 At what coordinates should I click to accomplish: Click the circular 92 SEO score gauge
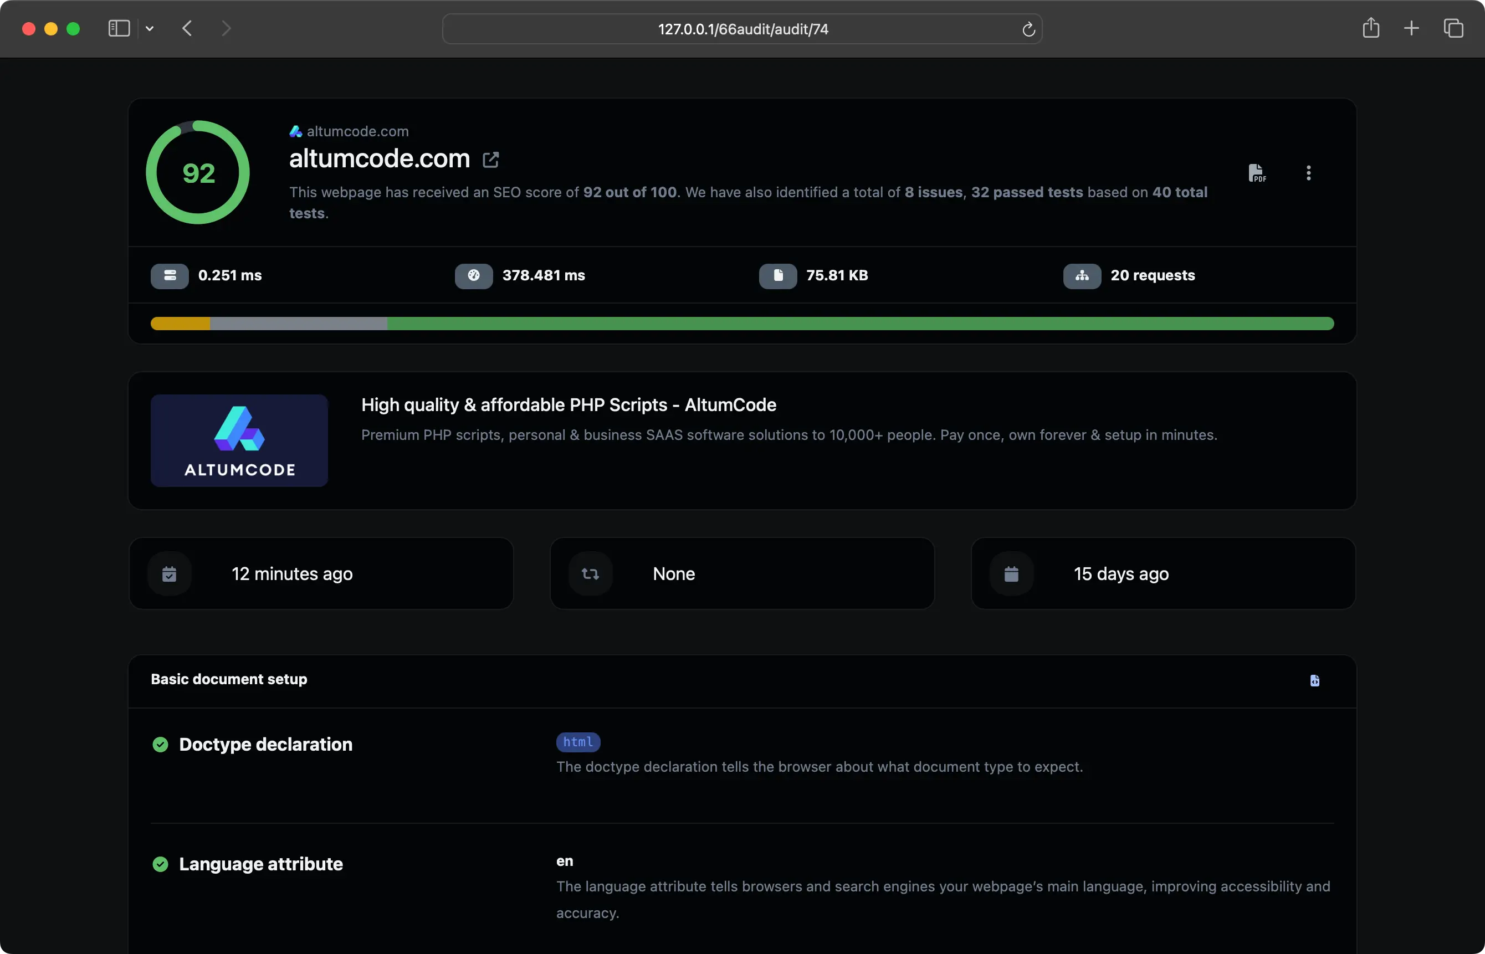[198, 172]
